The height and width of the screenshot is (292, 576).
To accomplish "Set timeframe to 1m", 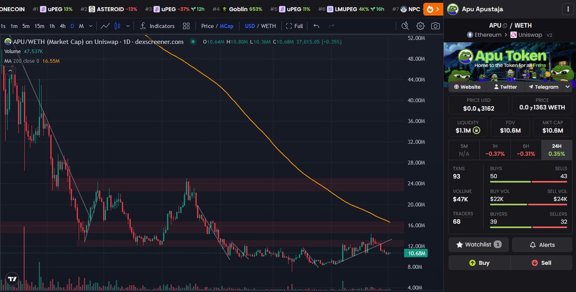I will point(14,26).
